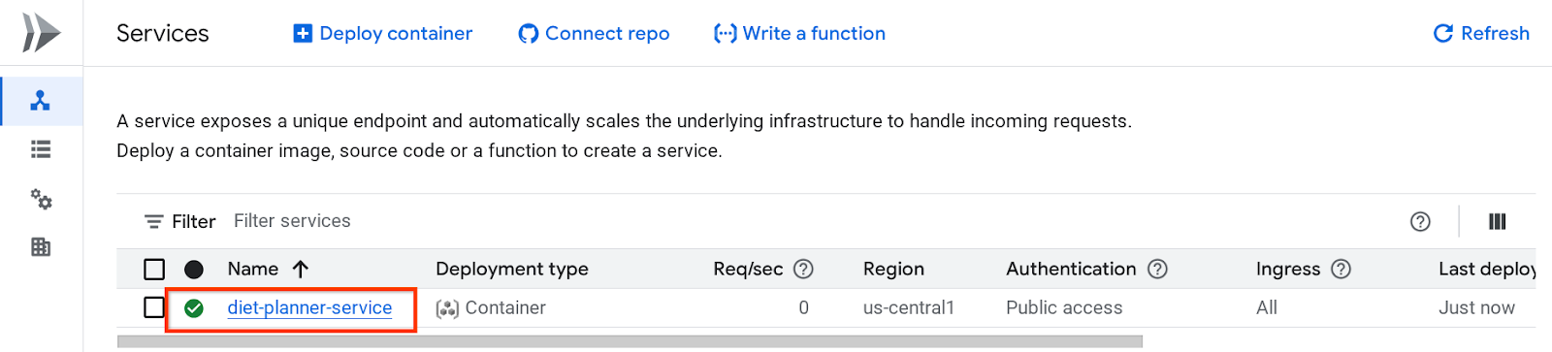
Task: Open the building grid sidebar icon
Action: point(41,247)
